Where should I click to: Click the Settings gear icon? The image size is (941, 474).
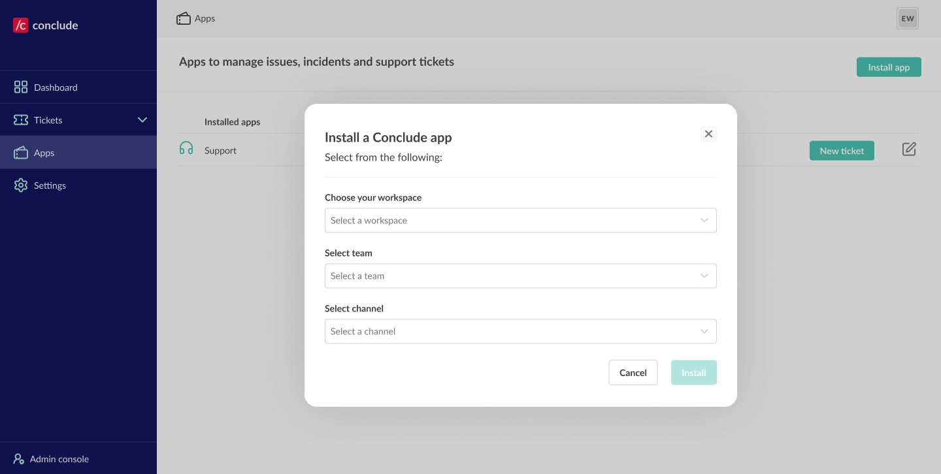coord(21,185)
